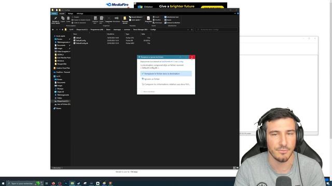
Task: Click the Renommer icon in the ribbon
Action: point(116,20)
